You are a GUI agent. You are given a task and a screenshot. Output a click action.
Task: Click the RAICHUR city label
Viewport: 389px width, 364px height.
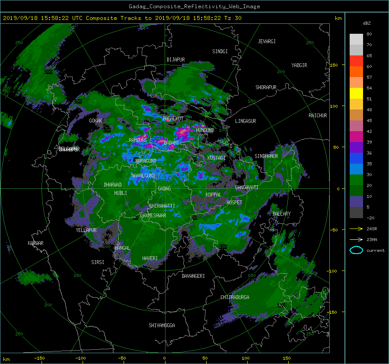318,116
